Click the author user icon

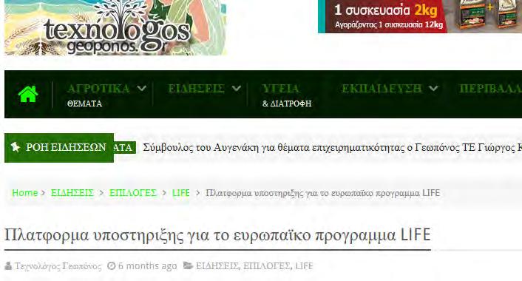pos(8,266)
